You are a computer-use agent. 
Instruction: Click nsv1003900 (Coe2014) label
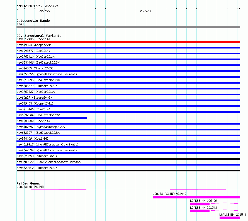click(x=33, y=121)
